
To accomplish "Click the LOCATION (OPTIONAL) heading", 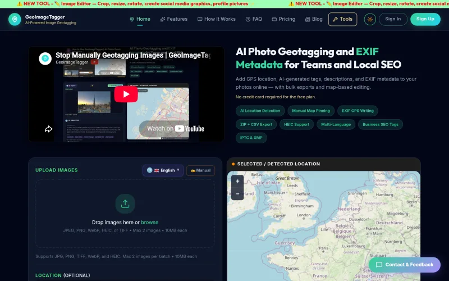I will 63,275.
